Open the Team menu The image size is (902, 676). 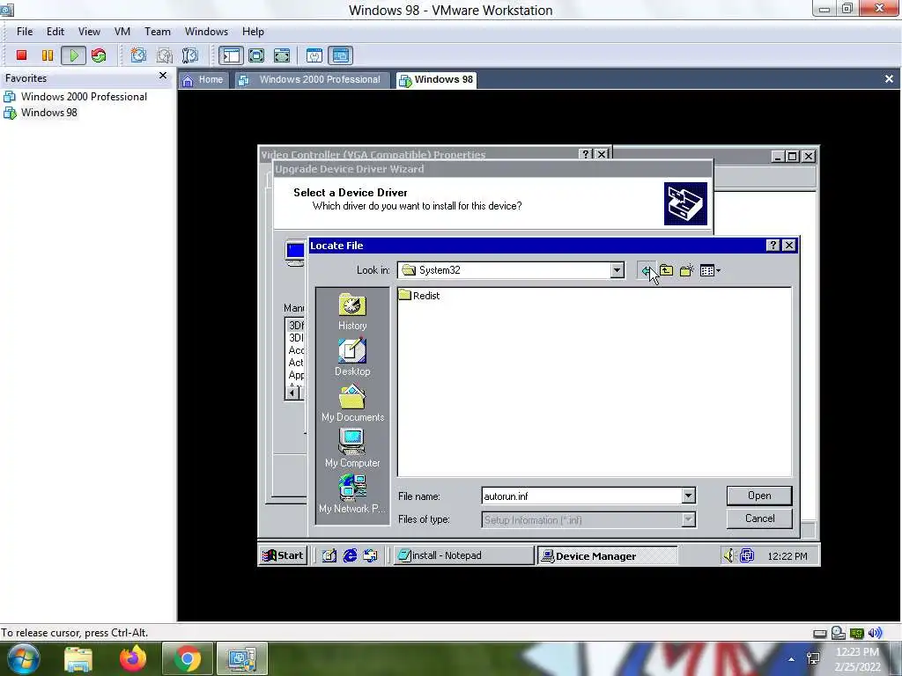[157, 32]
